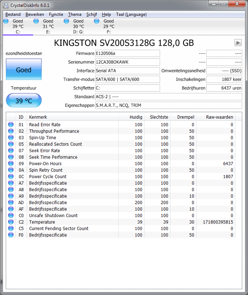Select the Seek Time Performance label
The width and height of the screenshot is (248, 295).
[x=53, y=157]
